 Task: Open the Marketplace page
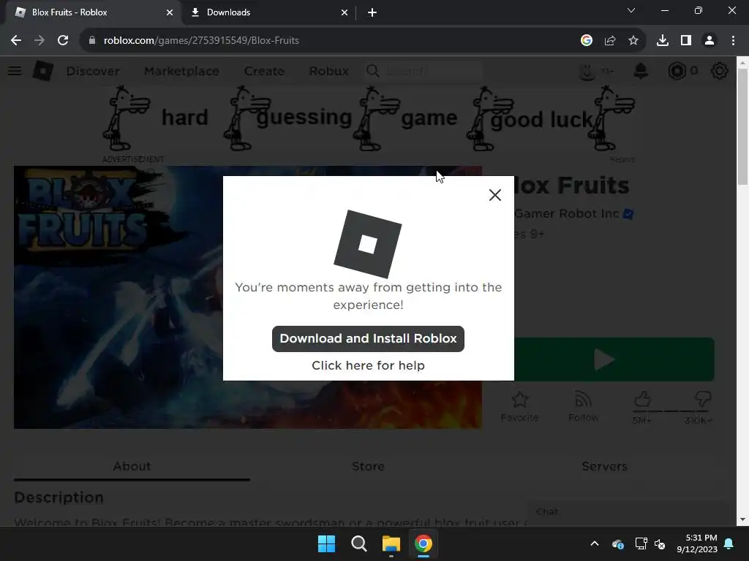pos(181,71)
